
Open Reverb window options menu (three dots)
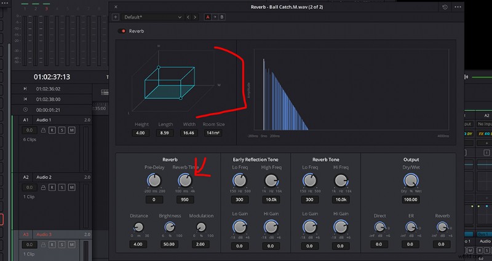pos(458,7)
